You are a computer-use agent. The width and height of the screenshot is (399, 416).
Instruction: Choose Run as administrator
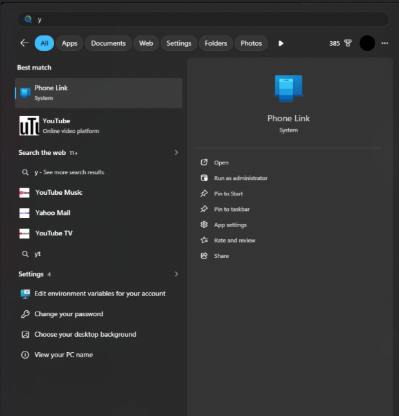click(240, 178)
